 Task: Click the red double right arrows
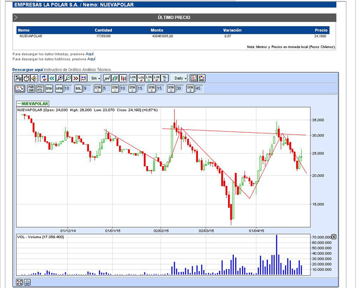tap(76, 78)
